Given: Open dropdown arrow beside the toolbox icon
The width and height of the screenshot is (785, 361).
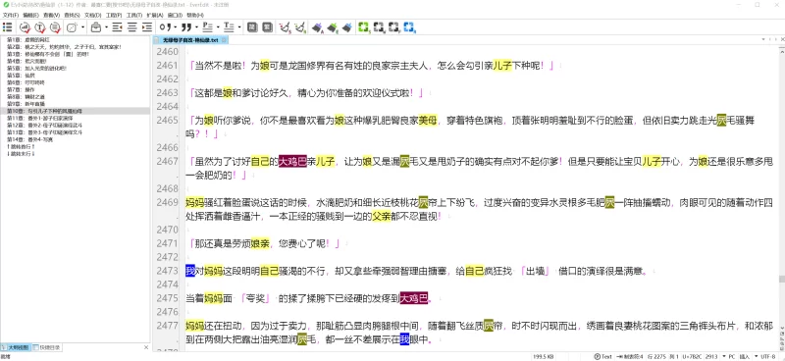Looking at the screenshot, I should [106, 27].
